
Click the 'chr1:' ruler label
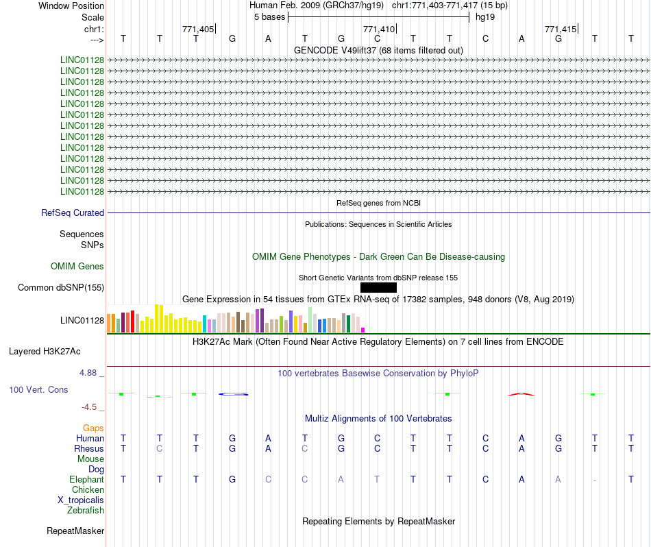tap(94, 29)
